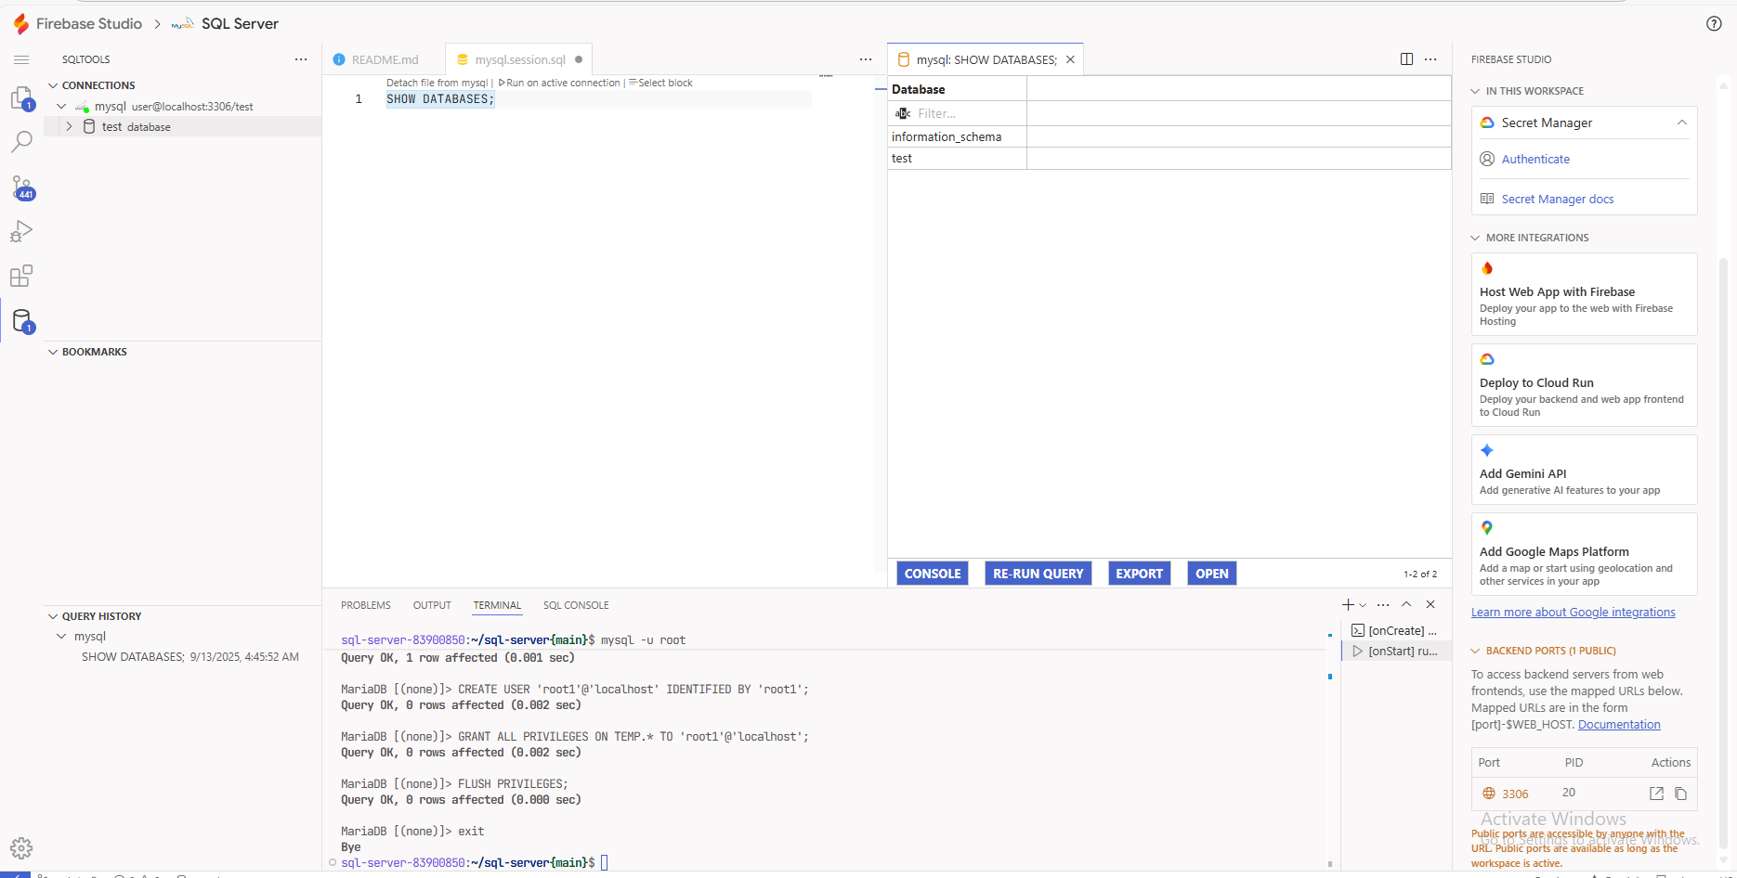Screen dimensions: 1737x878
Task: Open SQLTools panel more actions menu
Action: click(301, 59)
